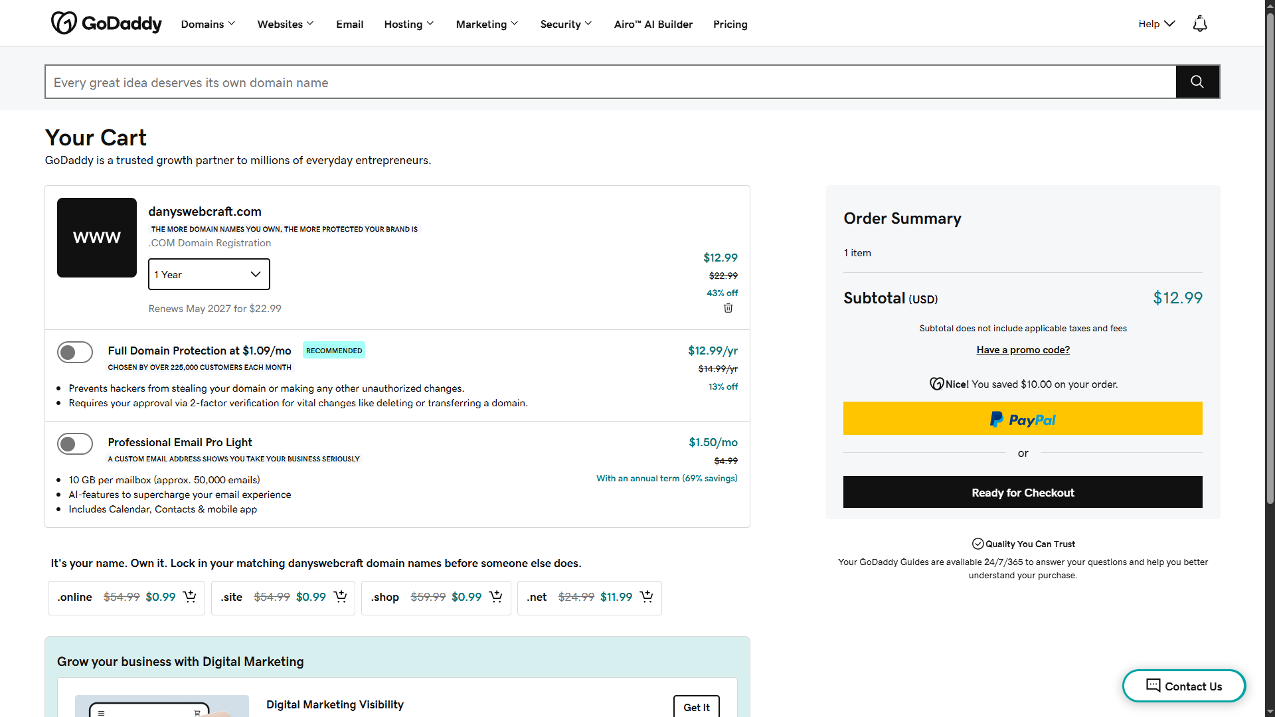1275x717 pixels.
Task: Remove danyswebcraft.com with the trash icon
Action: click(x=728, y=308)
